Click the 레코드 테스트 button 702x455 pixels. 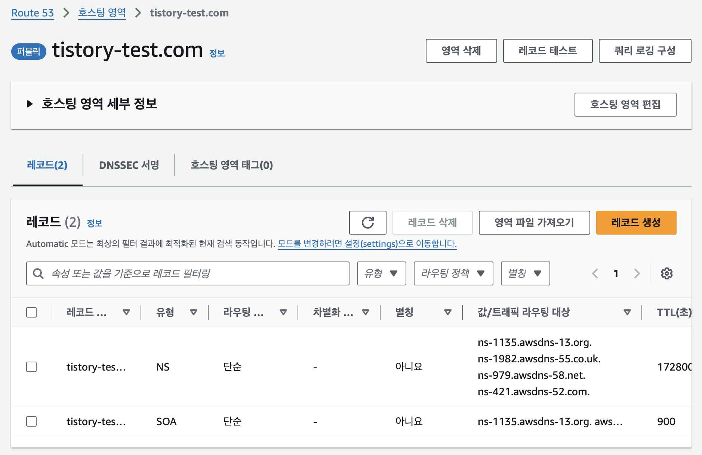pos(548,51)
